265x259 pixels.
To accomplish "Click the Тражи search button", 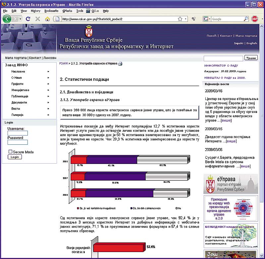I will coord(251,58).
